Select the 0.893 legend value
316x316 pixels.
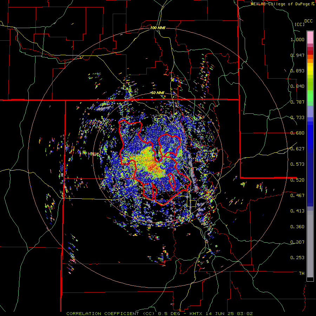tap(297, 71)
